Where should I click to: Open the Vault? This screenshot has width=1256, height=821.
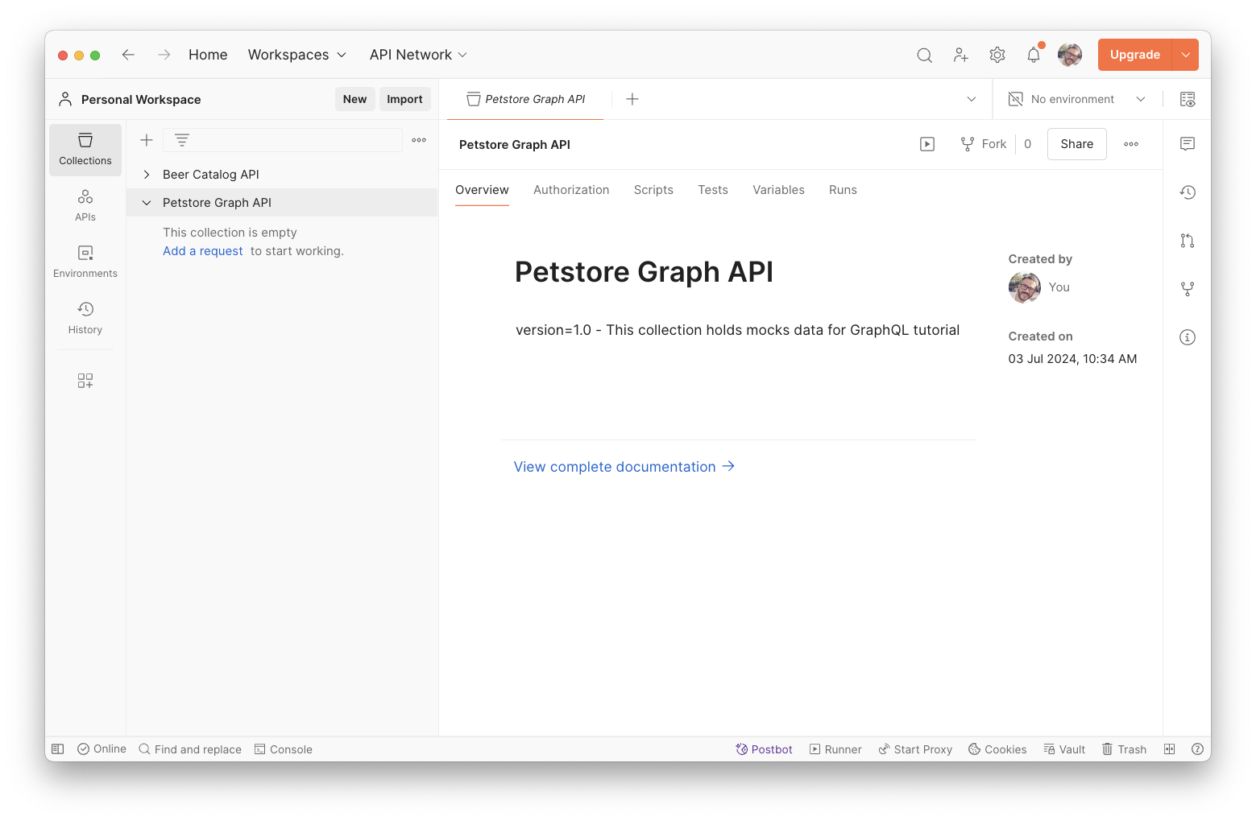1063,749
